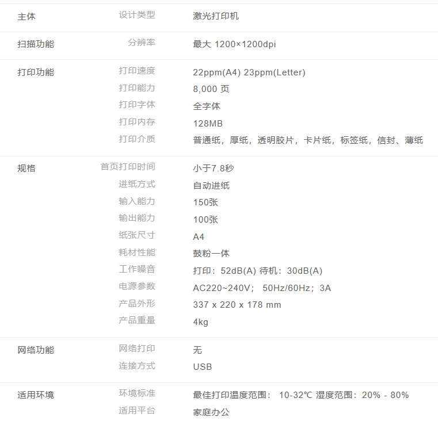Click the 打印功能 section heading
Screen dimensions: 438x421
36,72
